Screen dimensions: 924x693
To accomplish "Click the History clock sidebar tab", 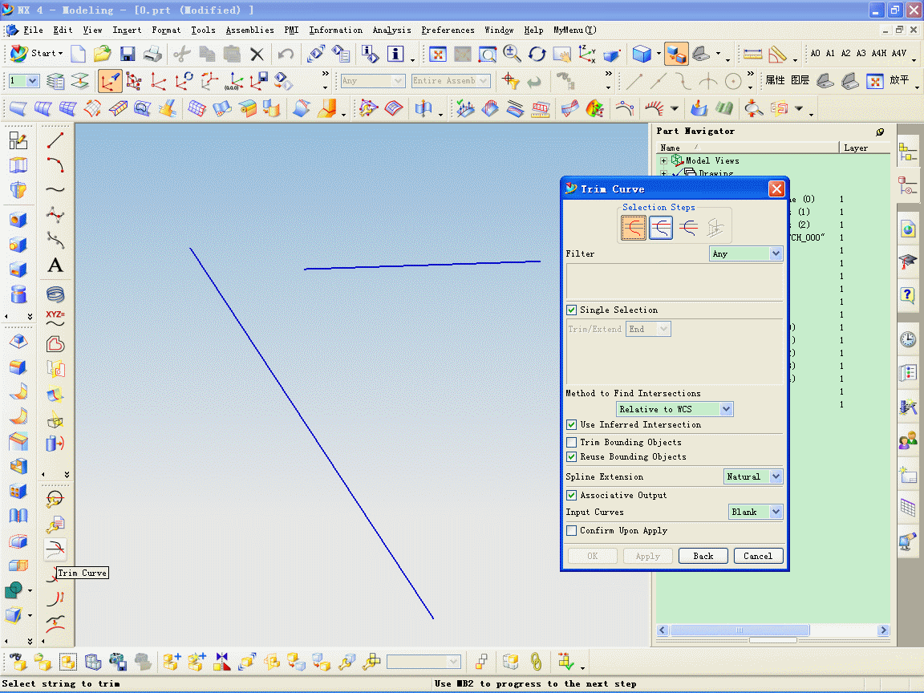I will pyautogui.click(x=908, y=338).
